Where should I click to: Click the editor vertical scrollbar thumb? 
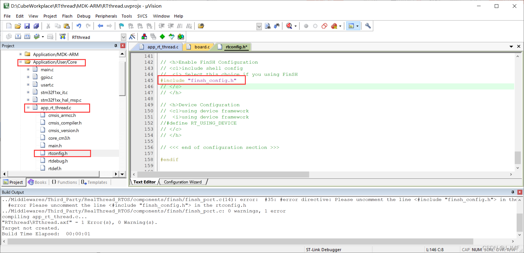pyautogui.click(x=518, y=158)
